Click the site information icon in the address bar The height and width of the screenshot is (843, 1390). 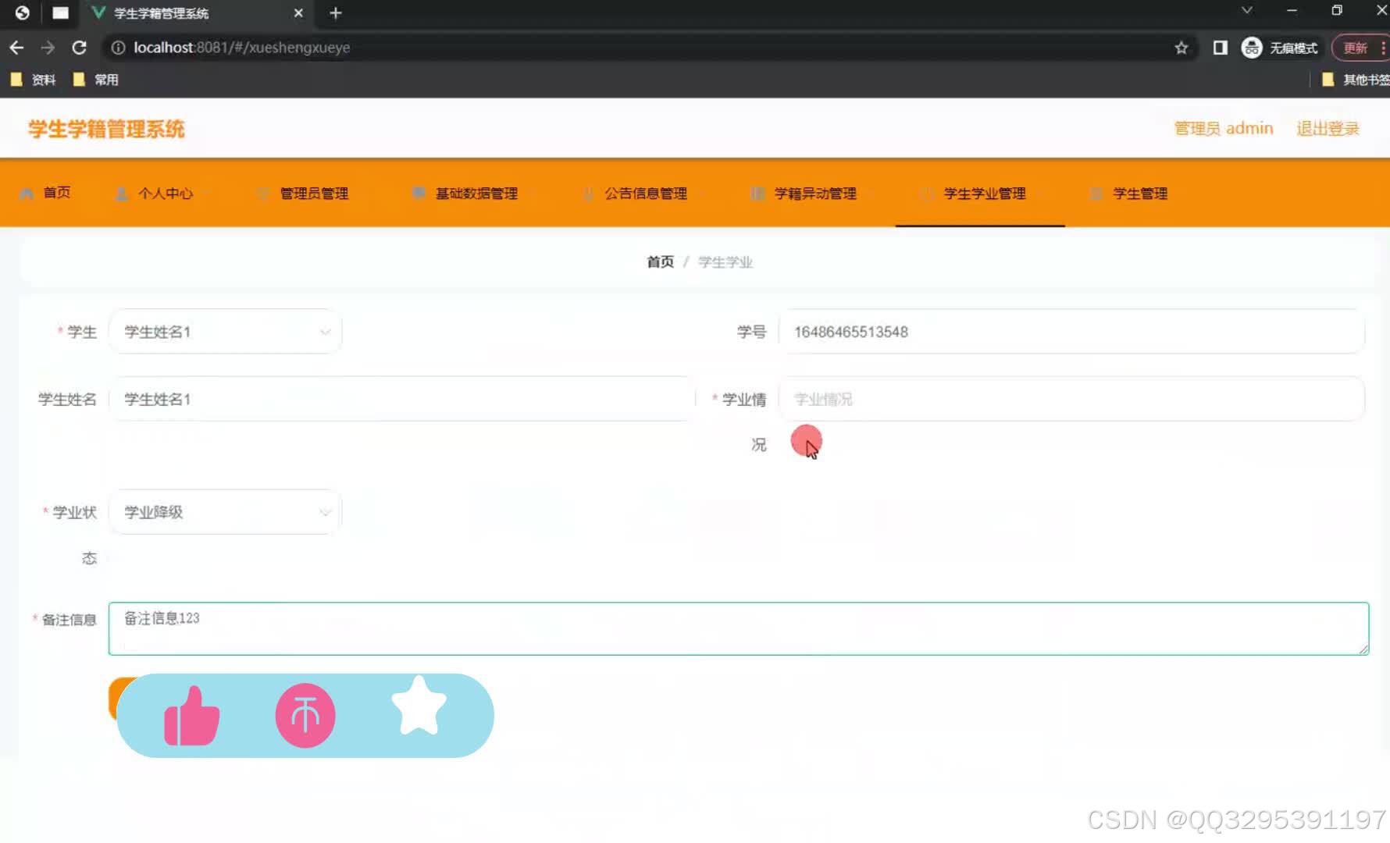[x=118, y=48]
